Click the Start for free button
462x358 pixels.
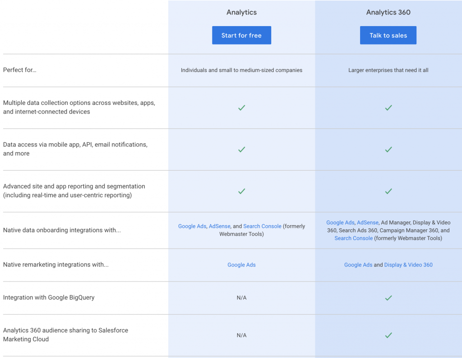point(241,36)
